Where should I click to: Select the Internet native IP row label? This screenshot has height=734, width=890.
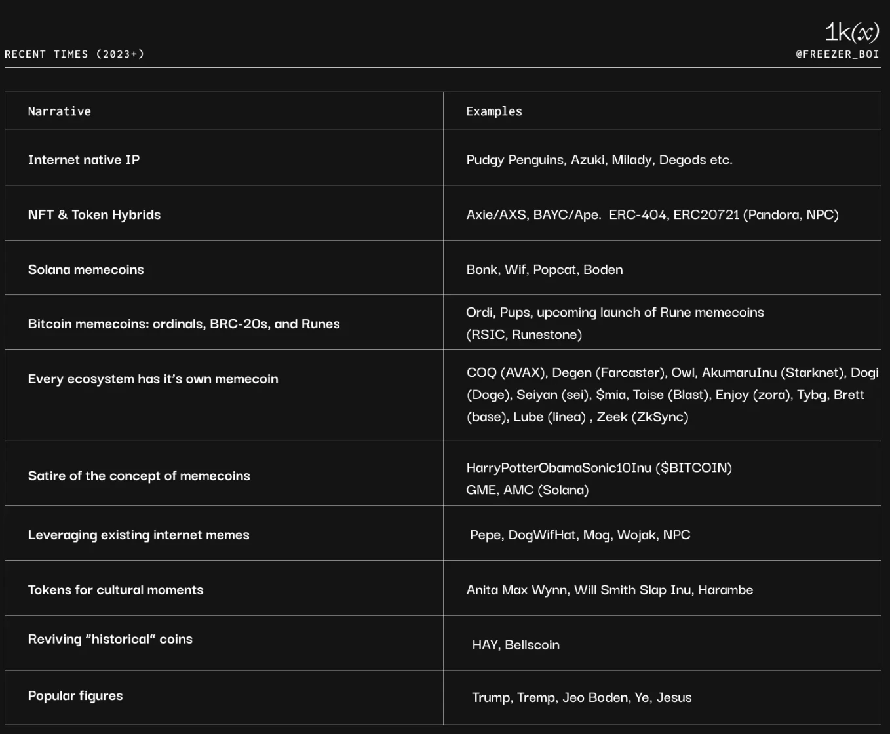pyautogui.click(x=84, y=159)
